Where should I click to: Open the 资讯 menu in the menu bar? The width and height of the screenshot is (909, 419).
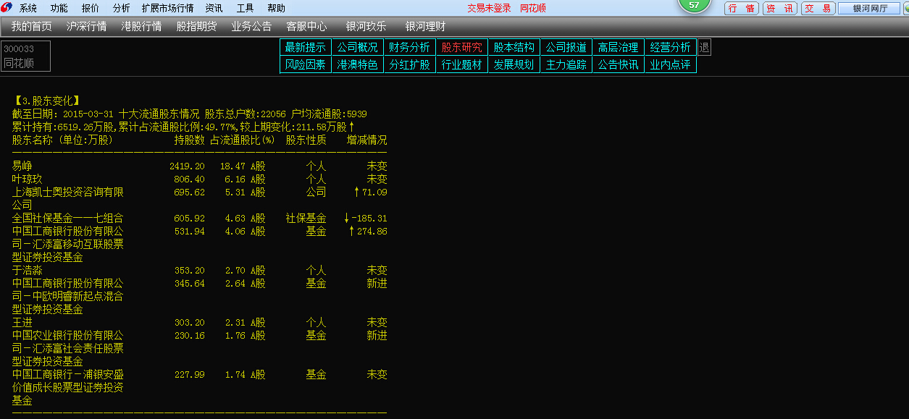214,8
